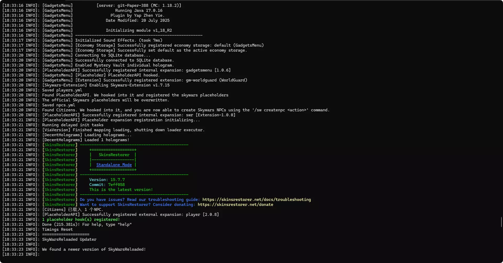Click the 'Commit: 7eff058' text
This screenshot has height=263, width=503.
click(107, 185)
